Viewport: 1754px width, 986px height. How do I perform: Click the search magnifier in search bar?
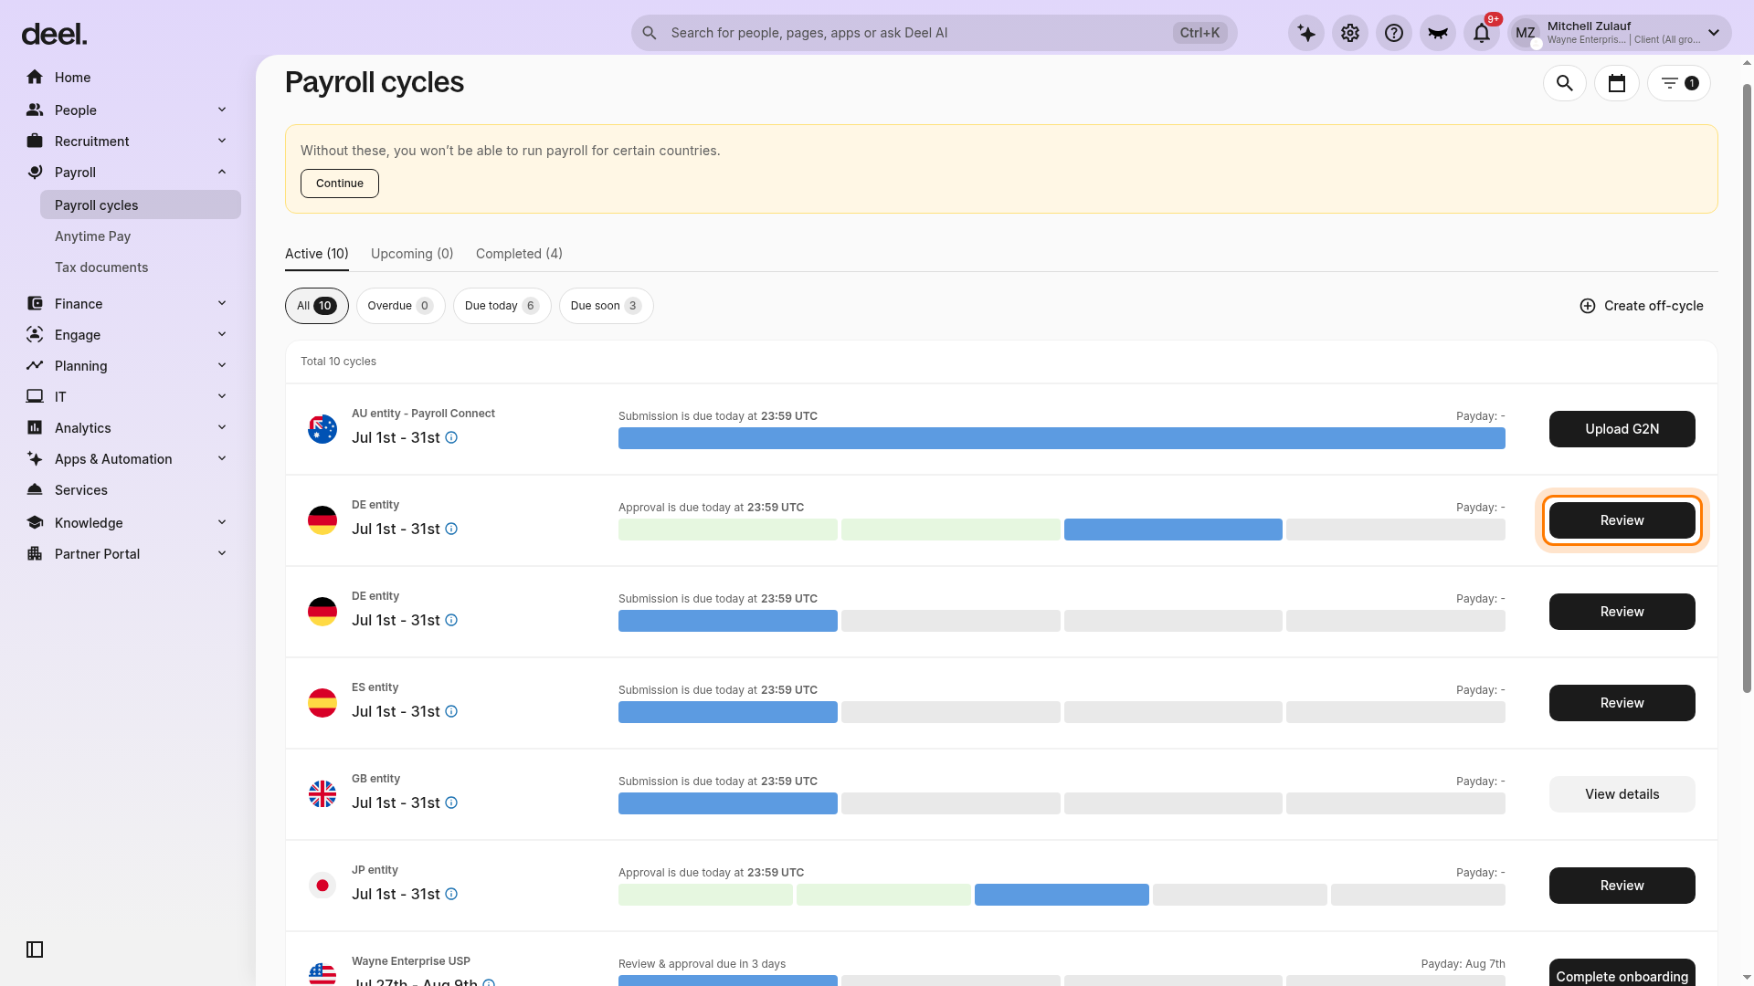(x=650, y=33)
